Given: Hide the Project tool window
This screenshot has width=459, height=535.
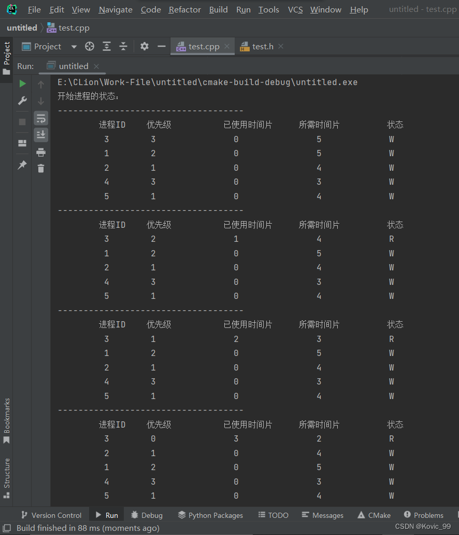Looking at the screenshot, I should [x=162, y=46].
